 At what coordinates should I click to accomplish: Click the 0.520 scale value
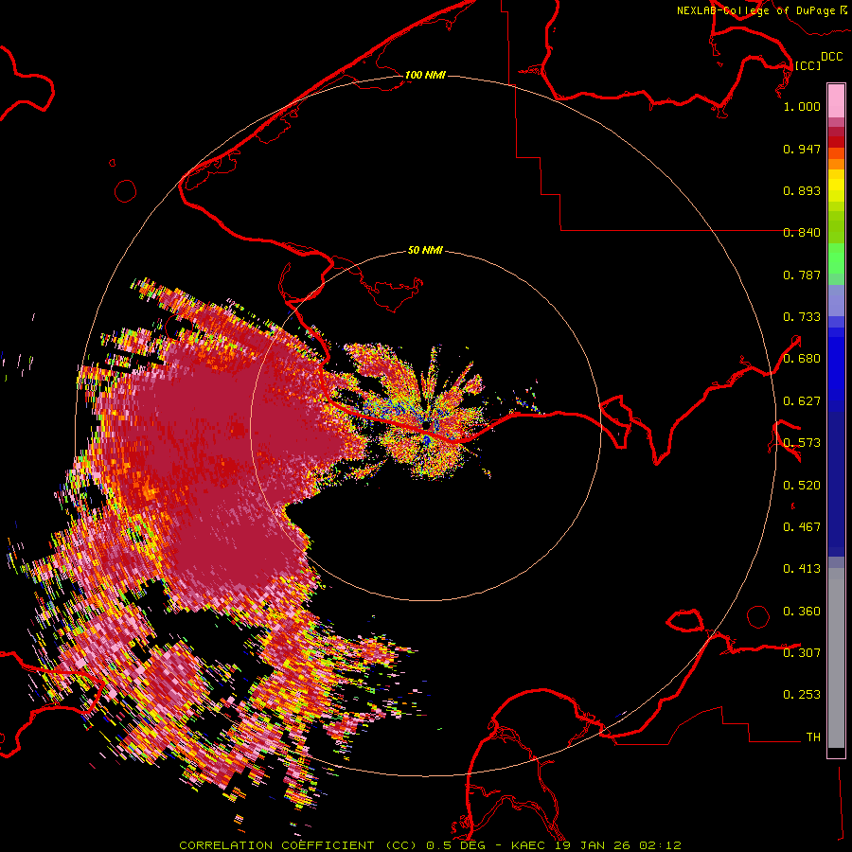[x=802, y=486]
